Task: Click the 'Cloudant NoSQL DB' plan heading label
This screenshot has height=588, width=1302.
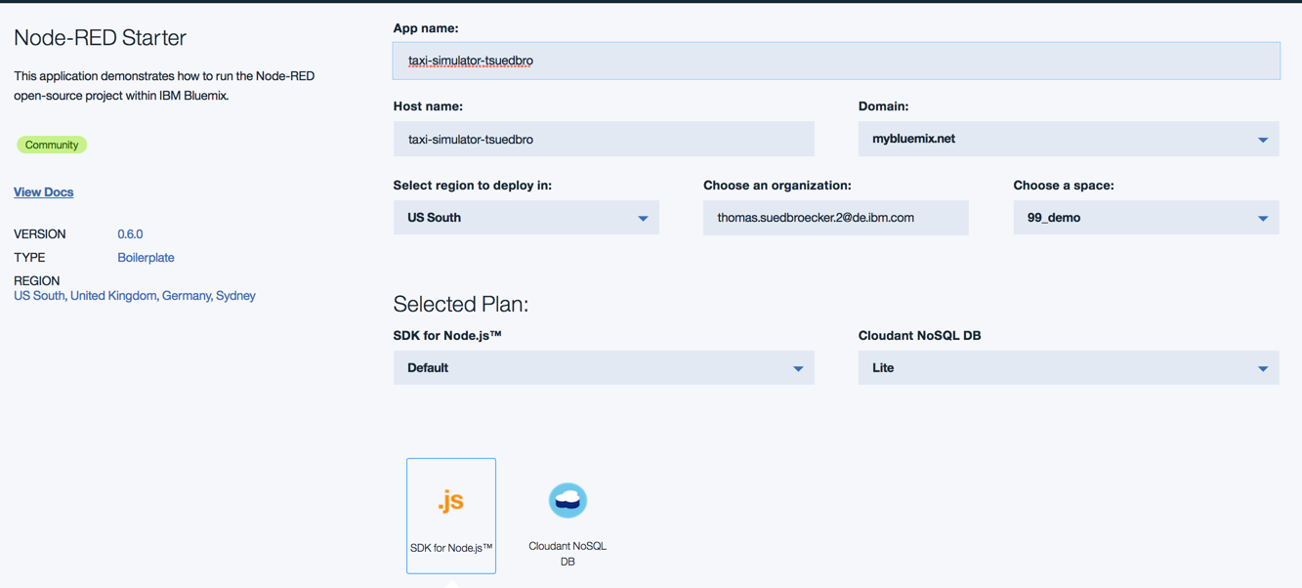Action: click(x=920, y=336)
